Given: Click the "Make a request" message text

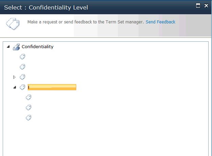Looking at the screenshot, I should (85, 22).
